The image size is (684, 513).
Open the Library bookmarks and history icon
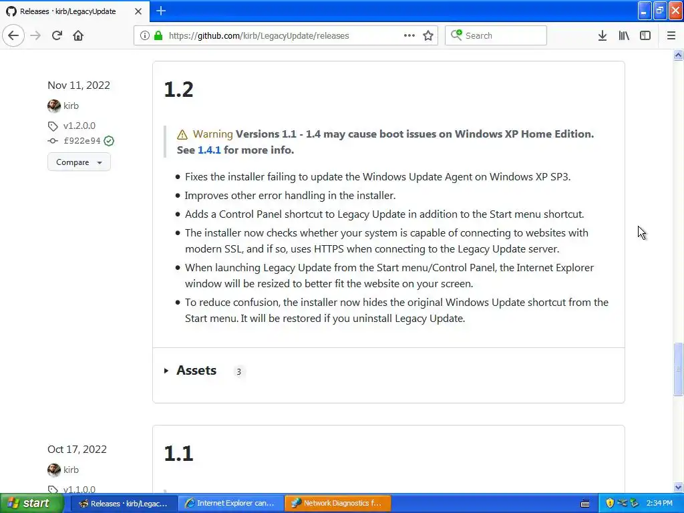click(624, 35)
